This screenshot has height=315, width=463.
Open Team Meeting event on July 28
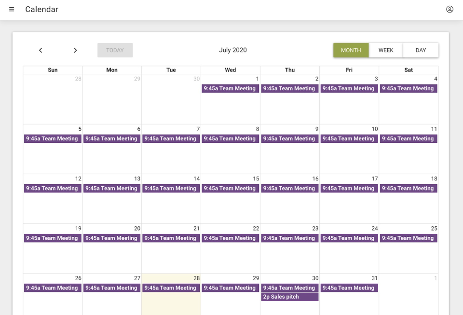click(171, 288)
